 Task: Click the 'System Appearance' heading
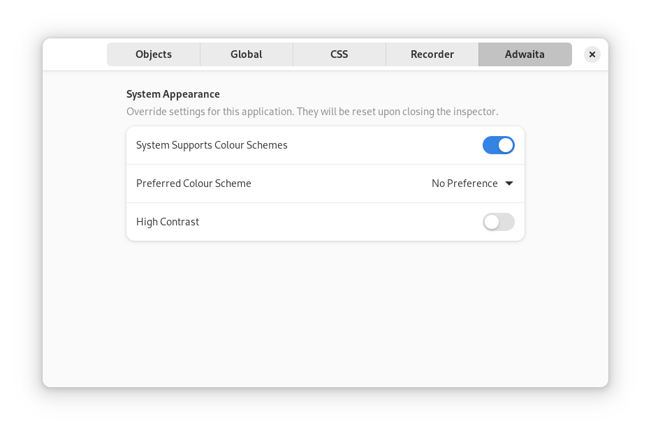click(x=173, y=94)
